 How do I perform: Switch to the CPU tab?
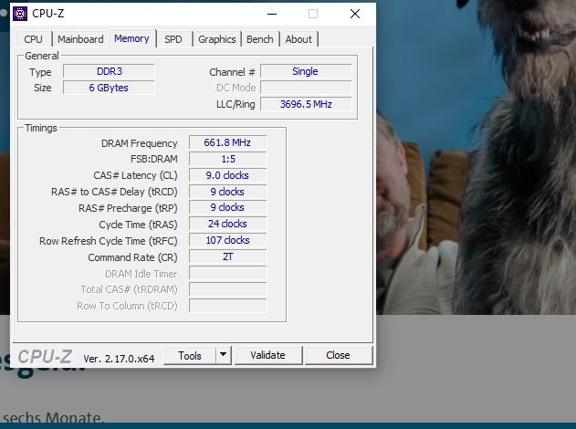[33, 39]
